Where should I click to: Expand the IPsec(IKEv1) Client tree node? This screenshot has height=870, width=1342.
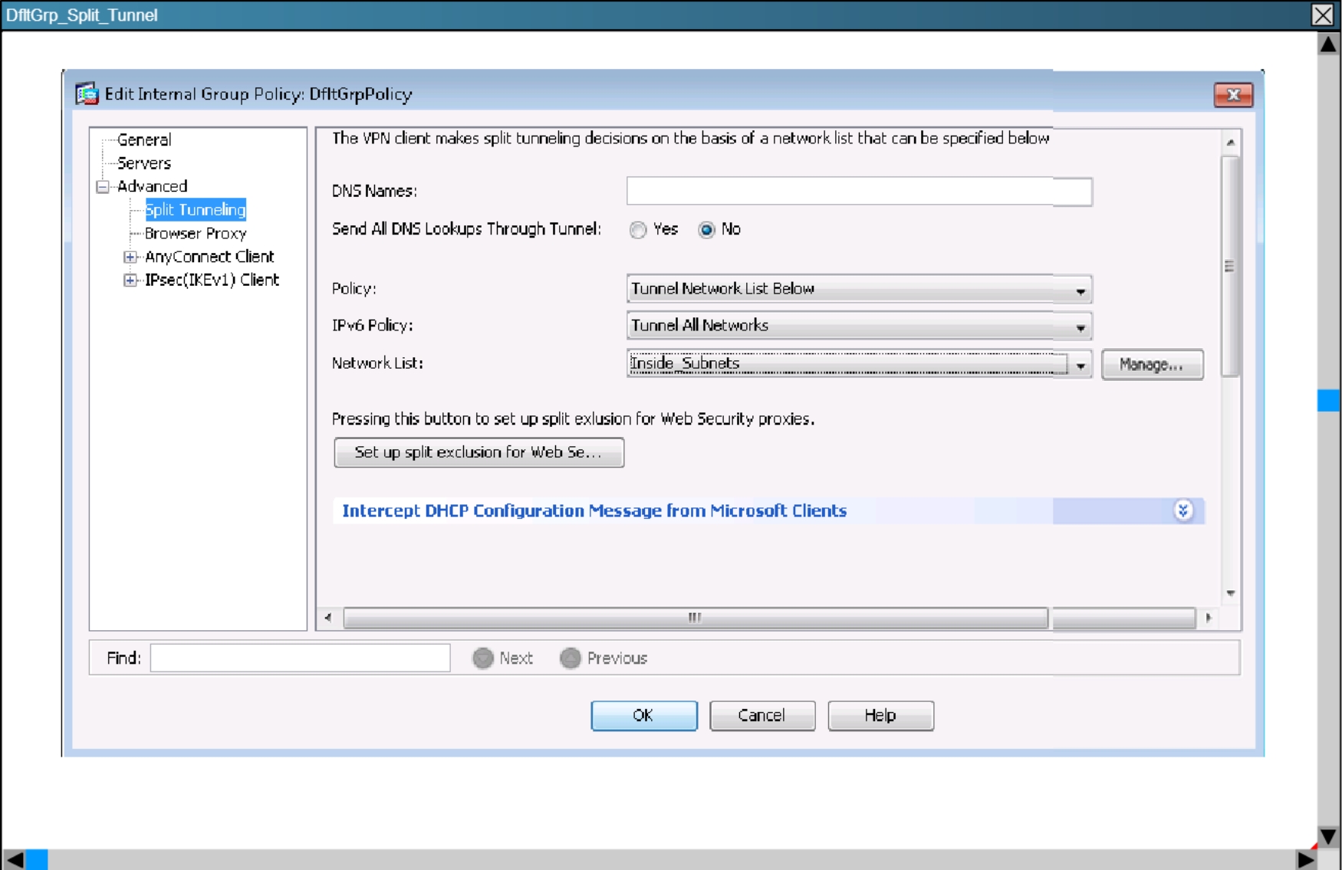click(x=130, y=281)
